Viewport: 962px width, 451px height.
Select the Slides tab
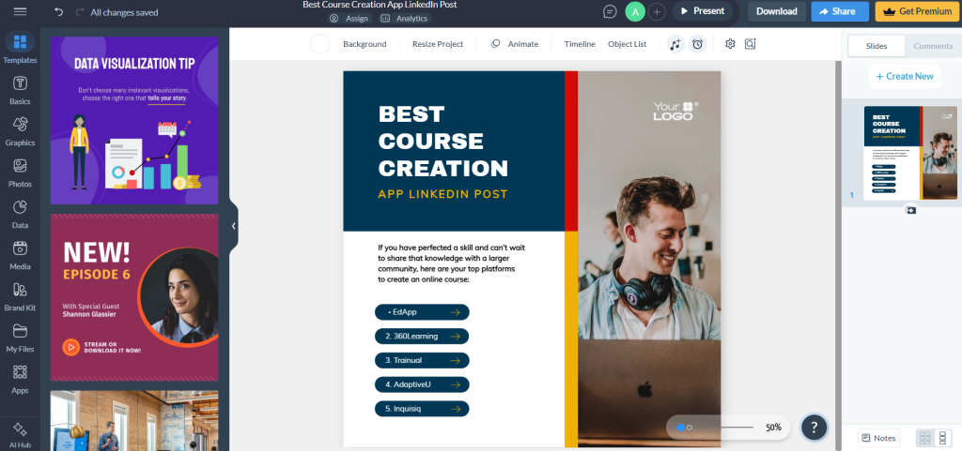877,46
